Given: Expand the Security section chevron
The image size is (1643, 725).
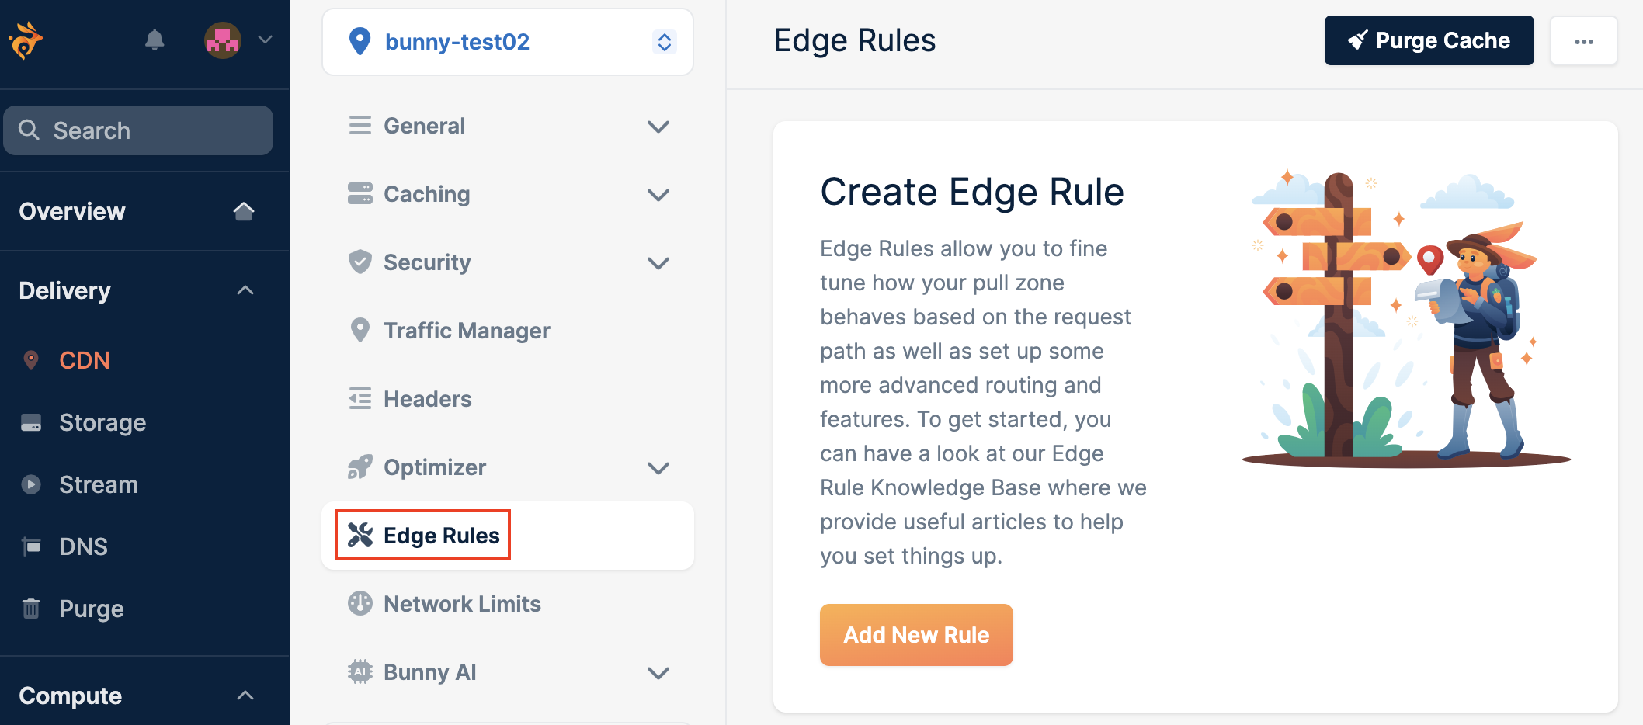Looking at the screenshot, I should 658,263.
